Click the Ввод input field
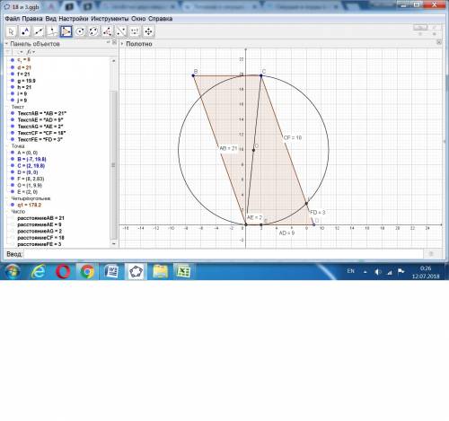This screenshot has height=421, width=449. [x=224, y=254]
